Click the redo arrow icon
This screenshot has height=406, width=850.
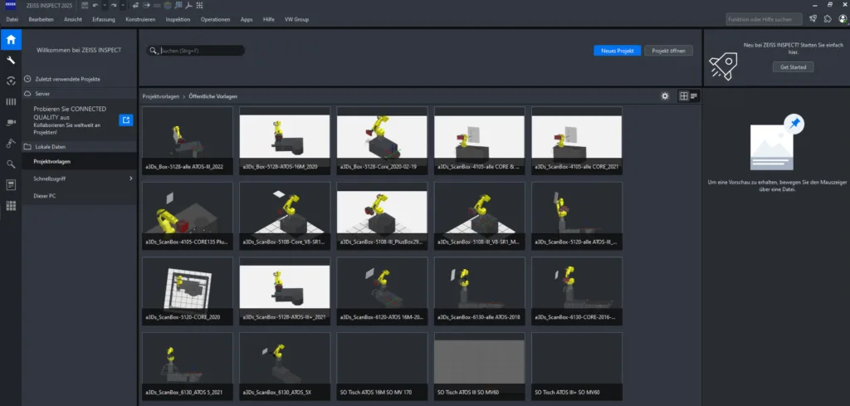coord(114,6)
